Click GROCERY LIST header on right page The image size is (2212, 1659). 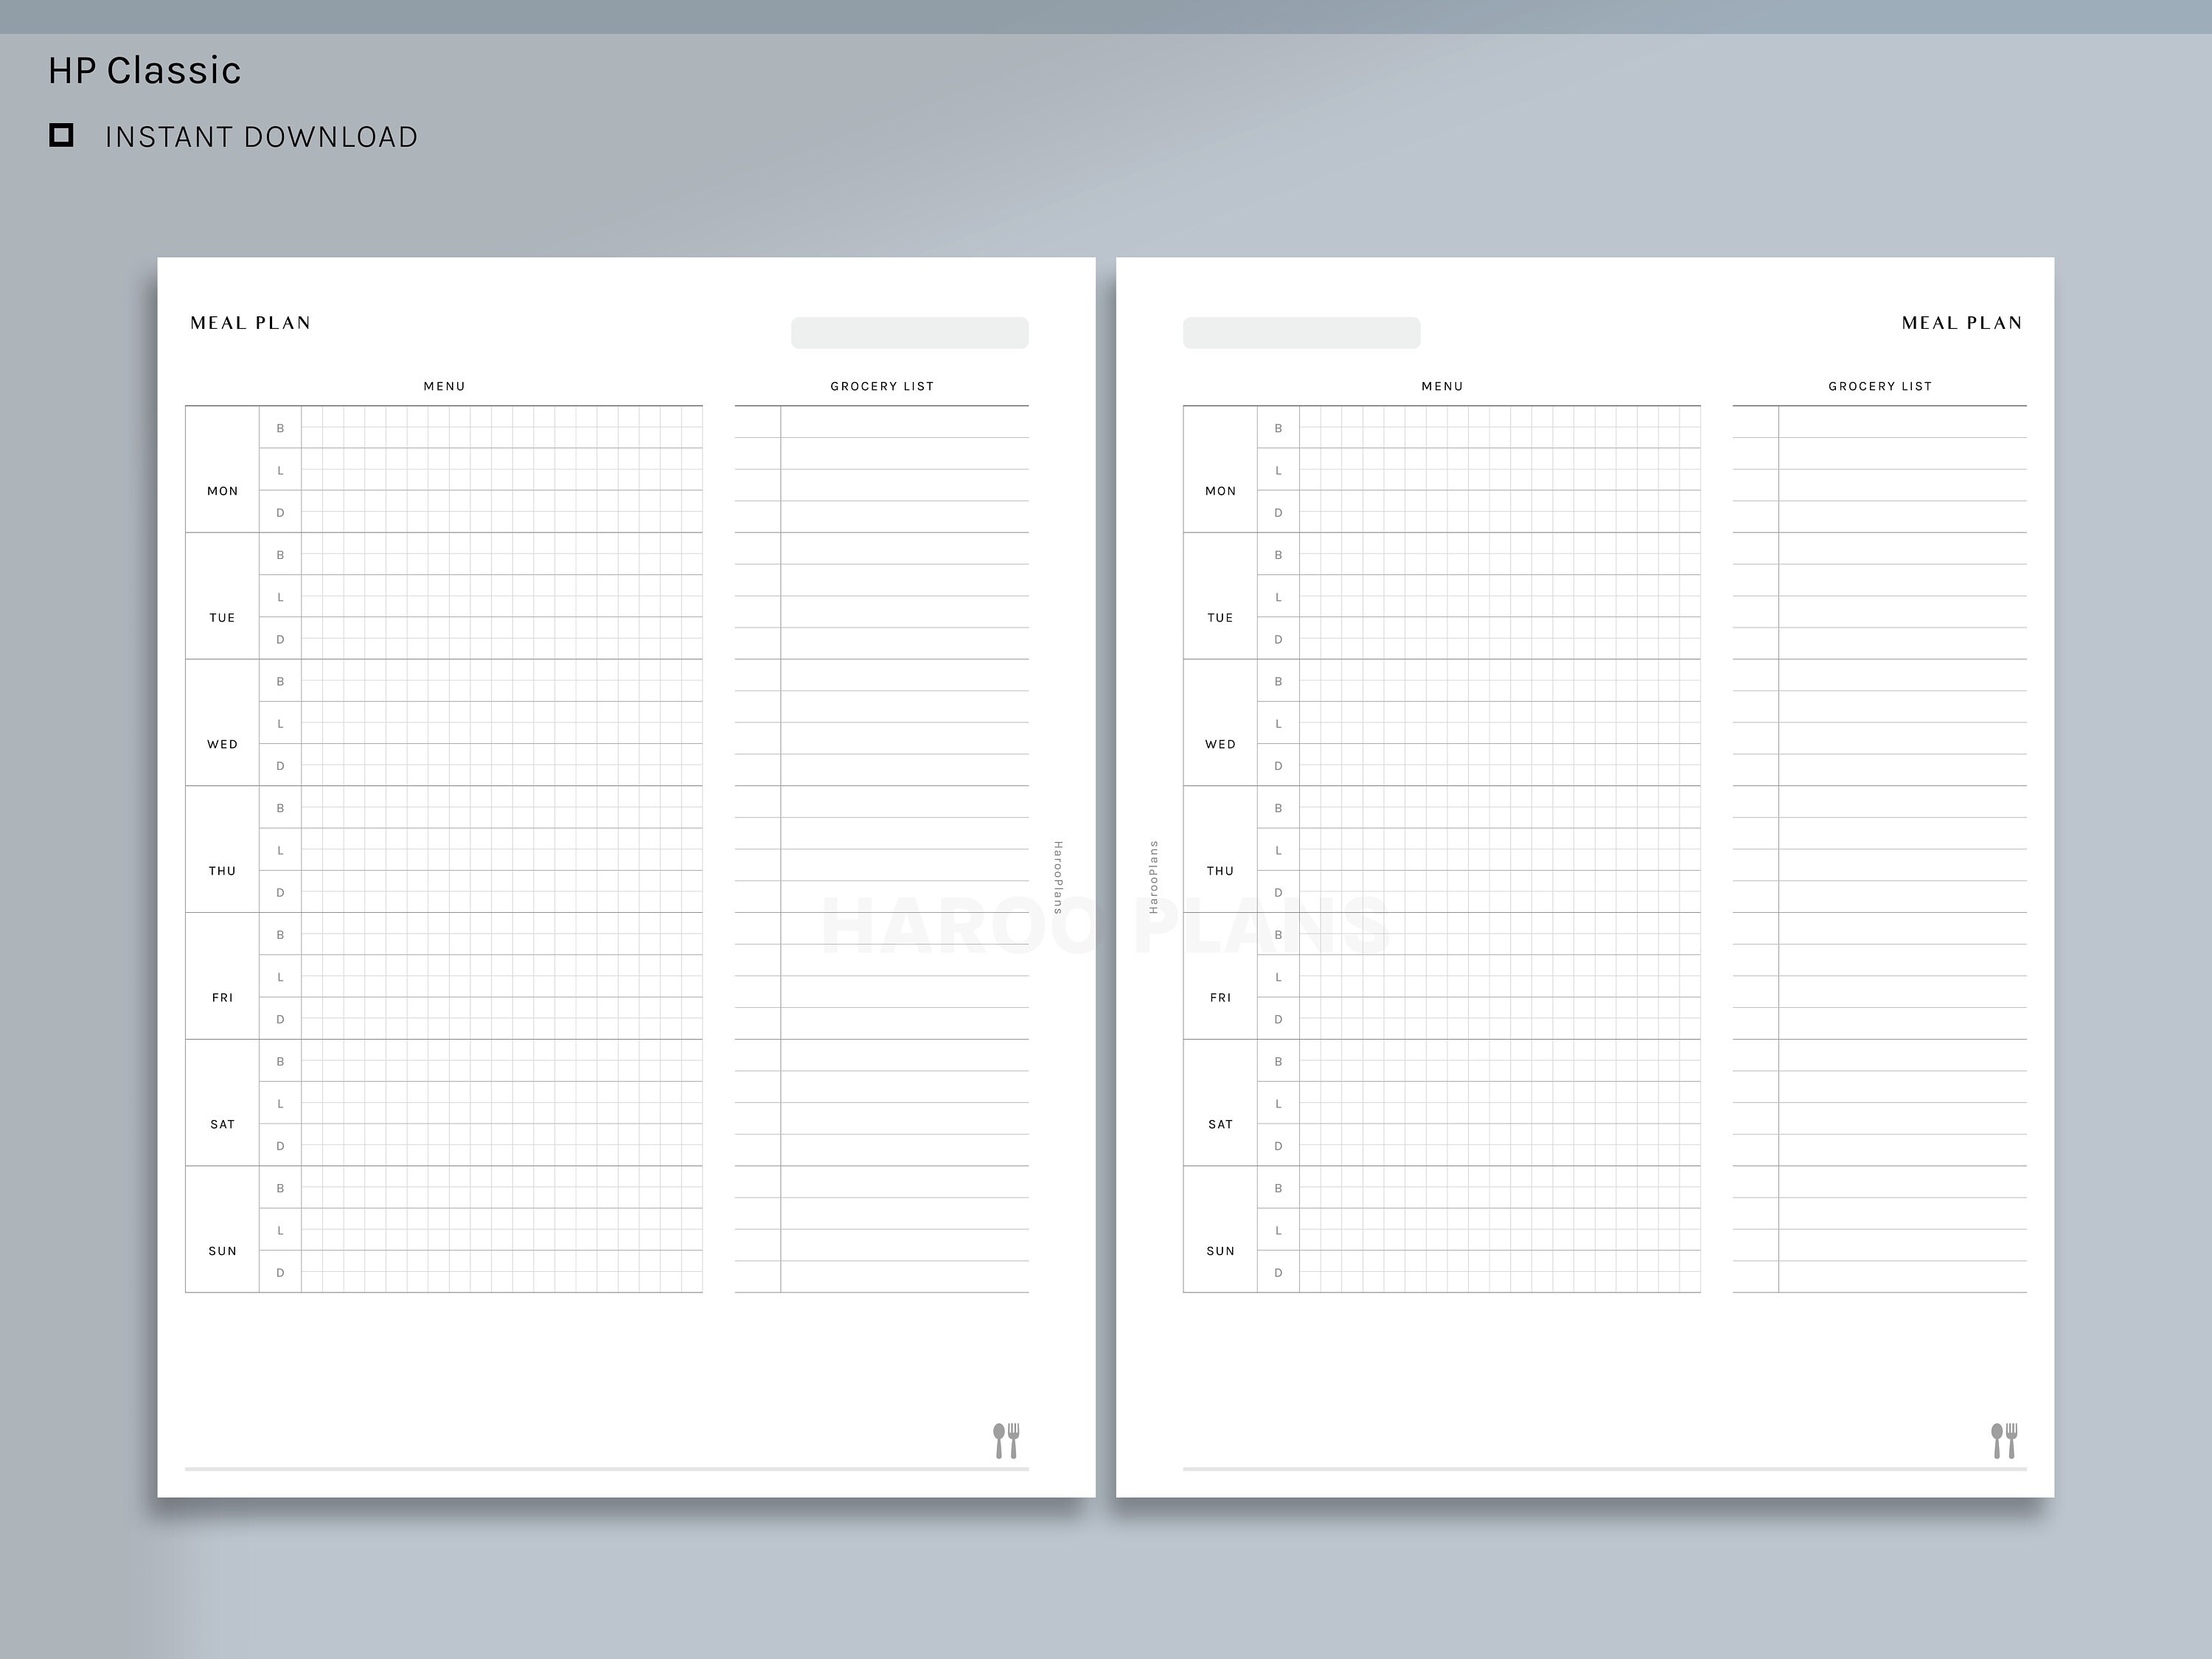click(x=1880, y=386)
